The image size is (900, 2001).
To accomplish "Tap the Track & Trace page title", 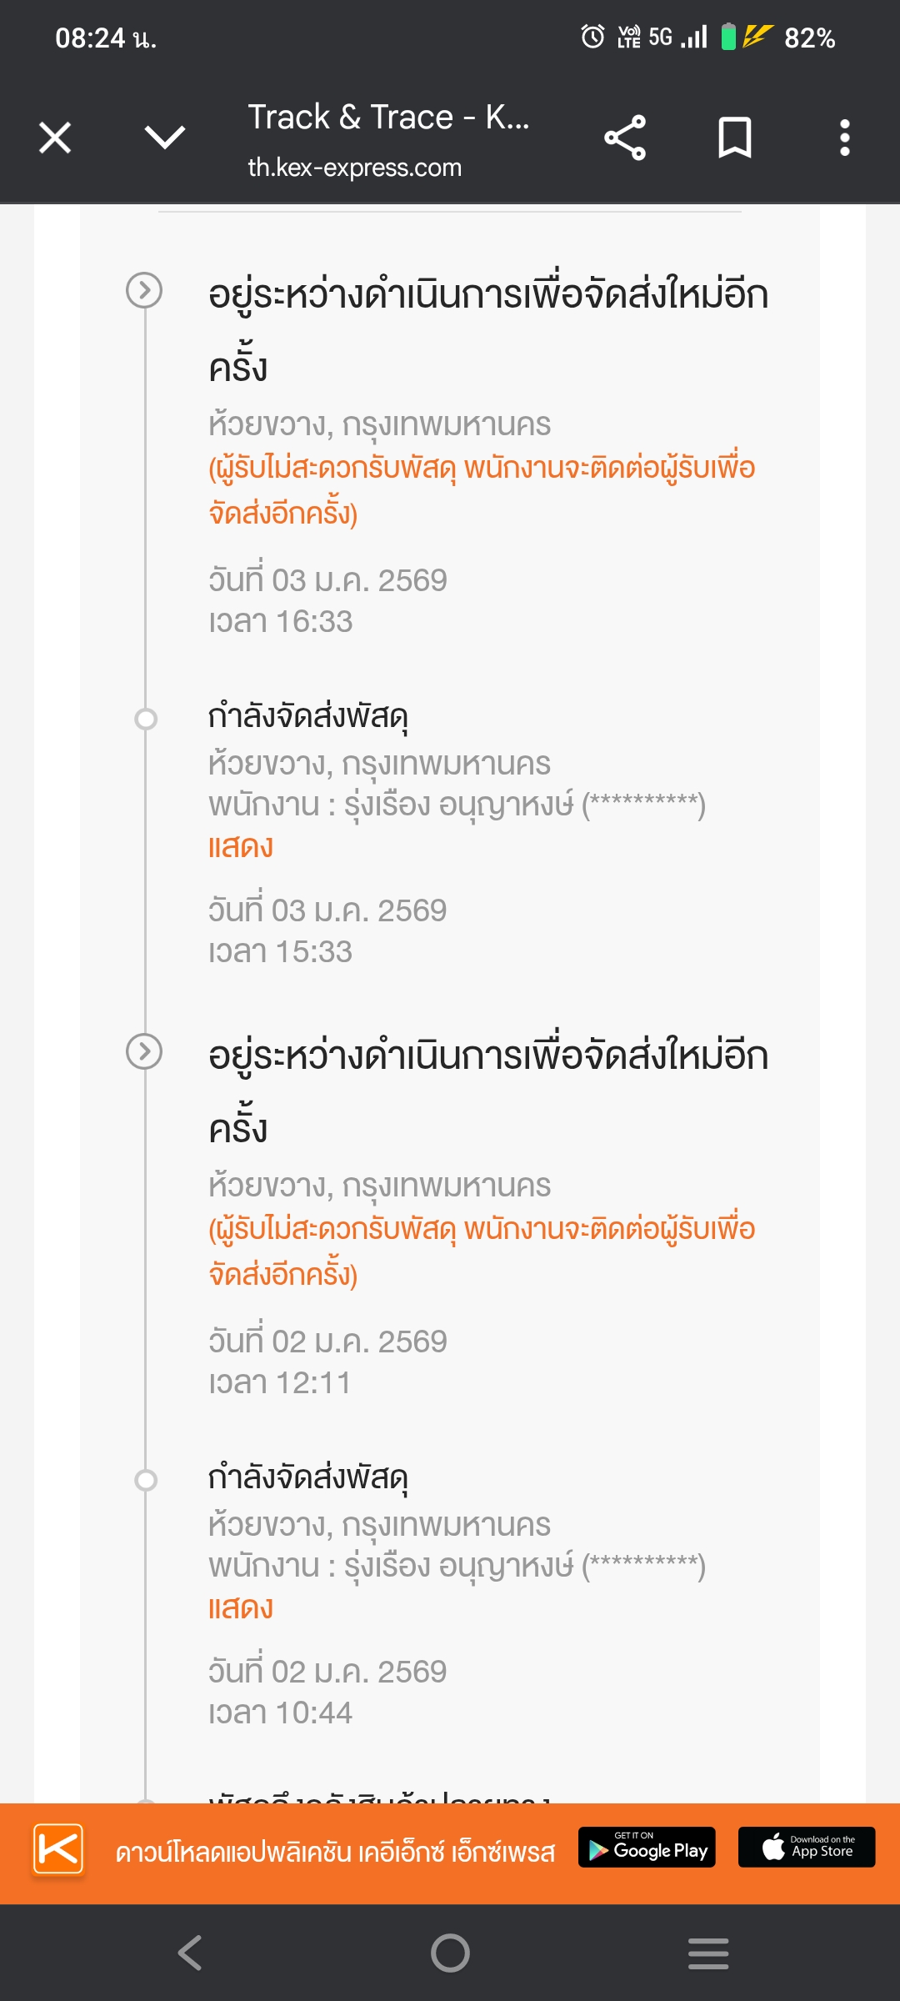I will [388, 118].
